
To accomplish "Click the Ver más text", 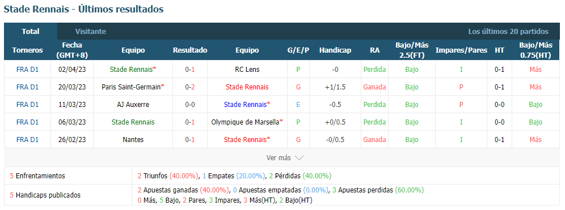I will point(279,158).
